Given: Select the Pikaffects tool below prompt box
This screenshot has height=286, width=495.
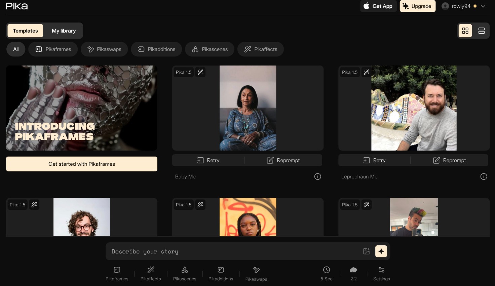Looking at the screenshot, I should 151,274.
